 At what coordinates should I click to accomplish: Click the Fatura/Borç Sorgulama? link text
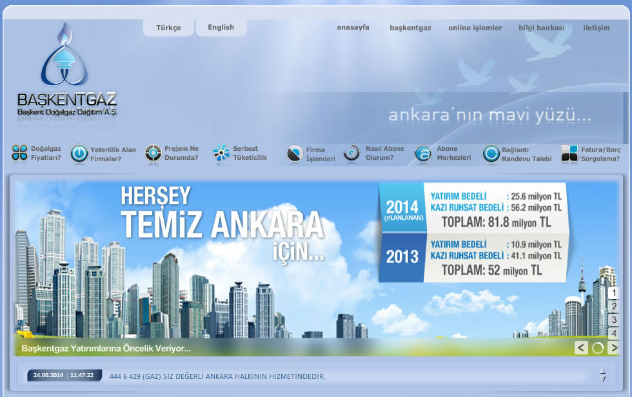click(x=601, y=154)
